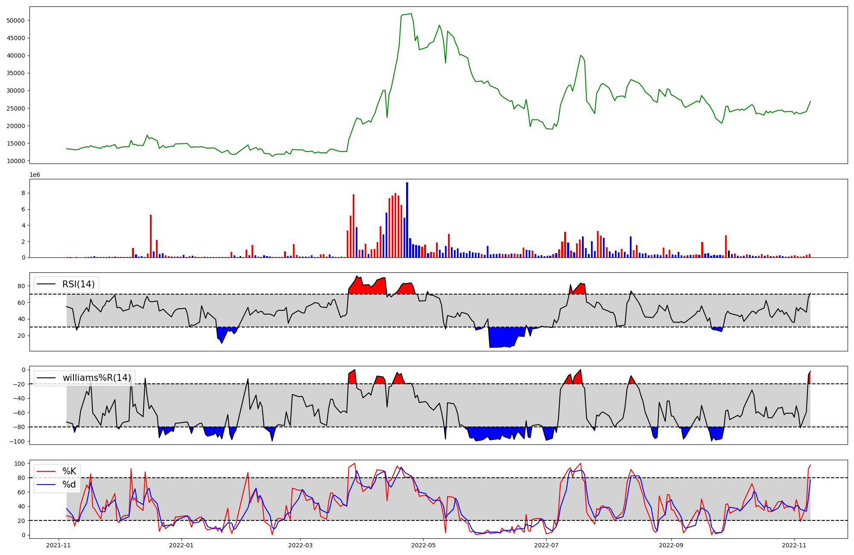Screen dimensions: 854x555
Task: Click the blue %d legend line sample
Action: coord(46,485)
